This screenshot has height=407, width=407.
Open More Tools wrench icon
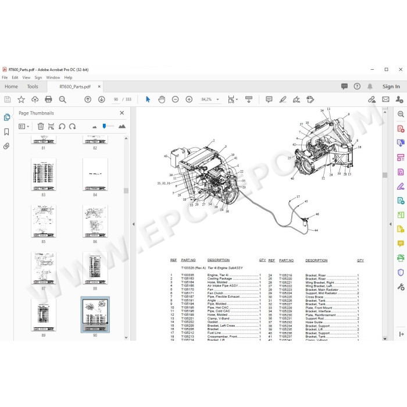click(401, 287)
